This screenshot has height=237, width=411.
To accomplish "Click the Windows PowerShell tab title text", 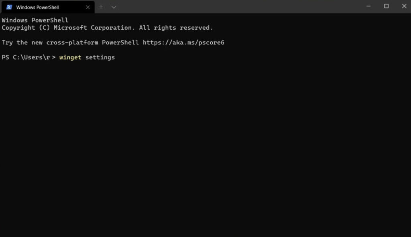I will click(x=38, y=7).
